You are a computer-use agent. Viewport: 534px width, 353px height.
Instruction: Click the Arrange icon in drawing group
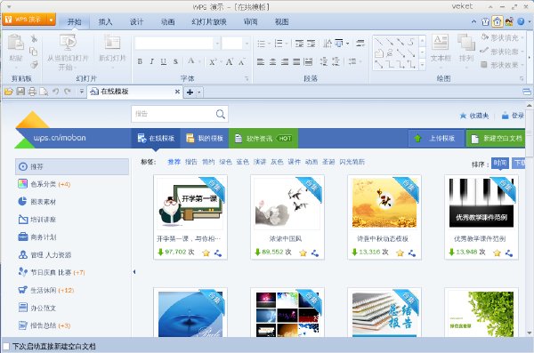465,43
